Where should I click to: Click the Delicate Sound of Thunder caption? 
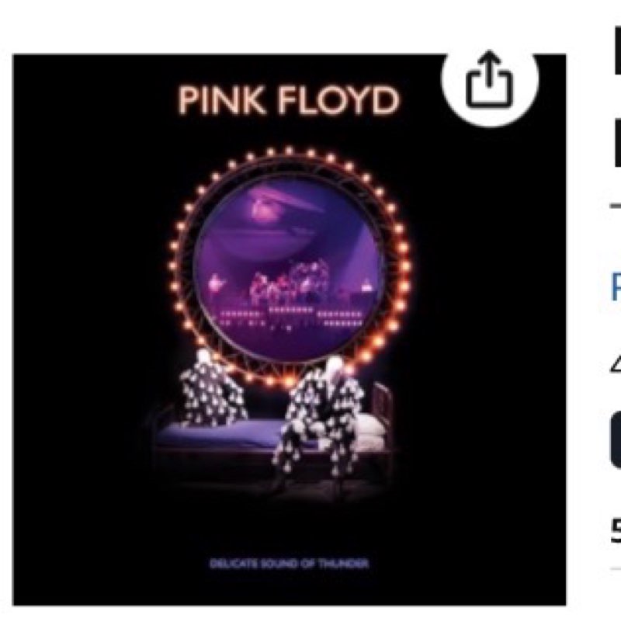pyautogui.click(x=289, y=564)
